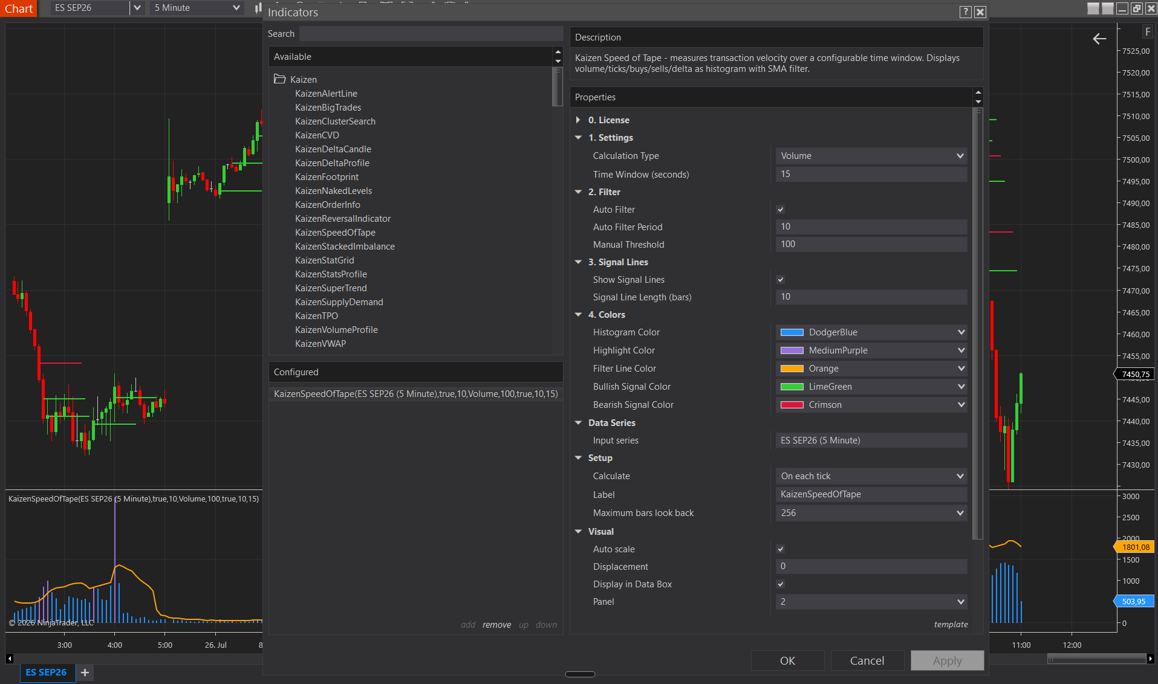Click the bar-type icon in the chart toolbar
The height and width of the screenshot is (684, 1158).
point(258,8)
